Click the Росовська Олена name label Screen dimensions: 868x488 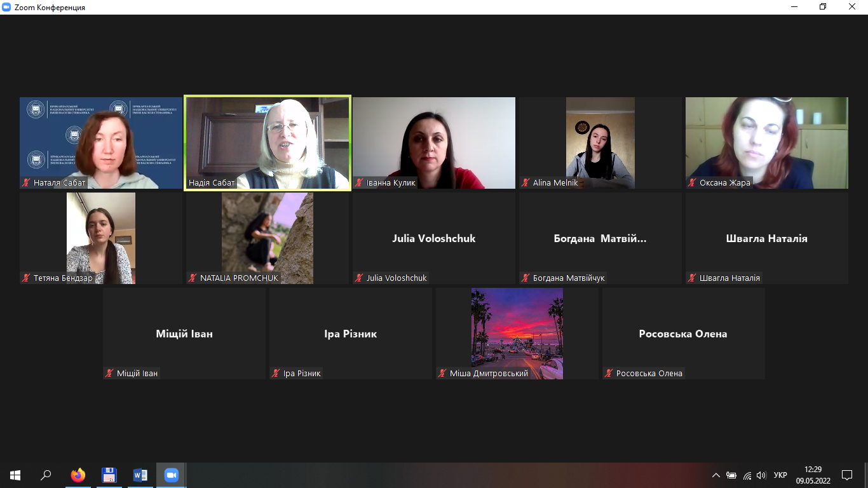tap(649, 374)
